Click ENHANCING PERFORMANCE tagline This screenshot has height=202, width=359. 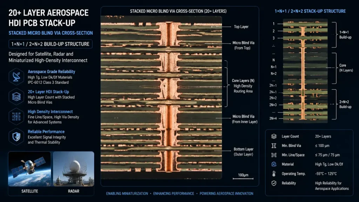(x=174, y=194)
